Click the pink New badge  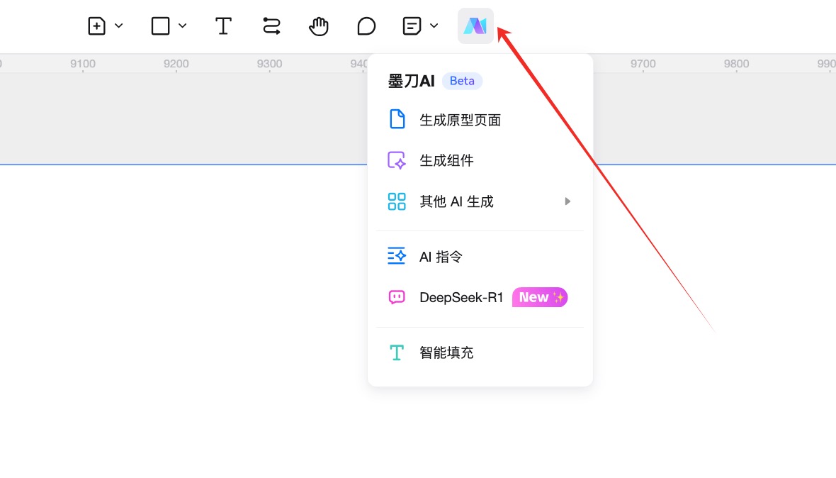[540, 297]
